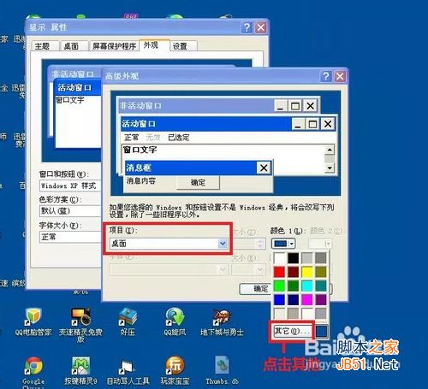Click 确定 button in 消息框 preview

[198, 182]
